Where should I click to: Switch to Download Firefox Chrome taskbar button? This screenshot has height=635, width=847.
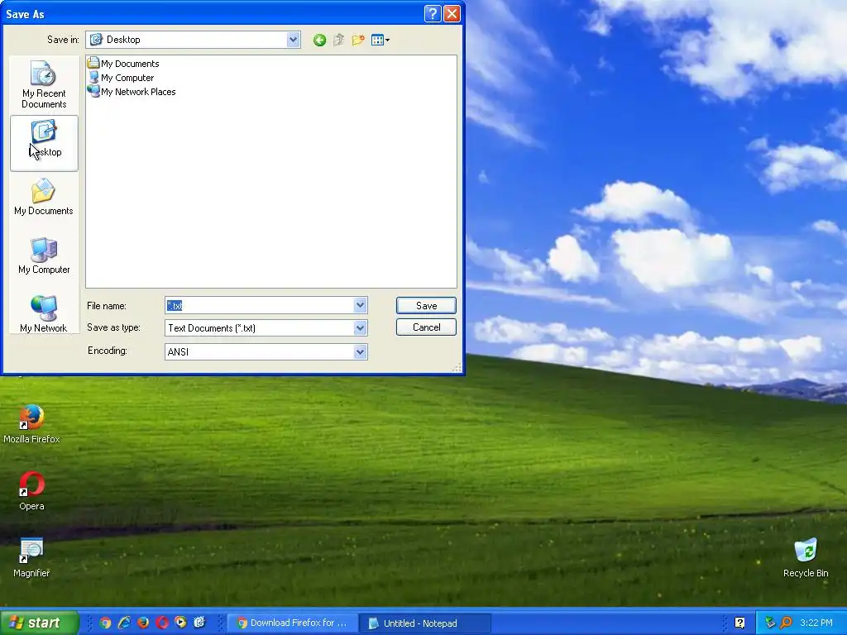pos(292,623)
